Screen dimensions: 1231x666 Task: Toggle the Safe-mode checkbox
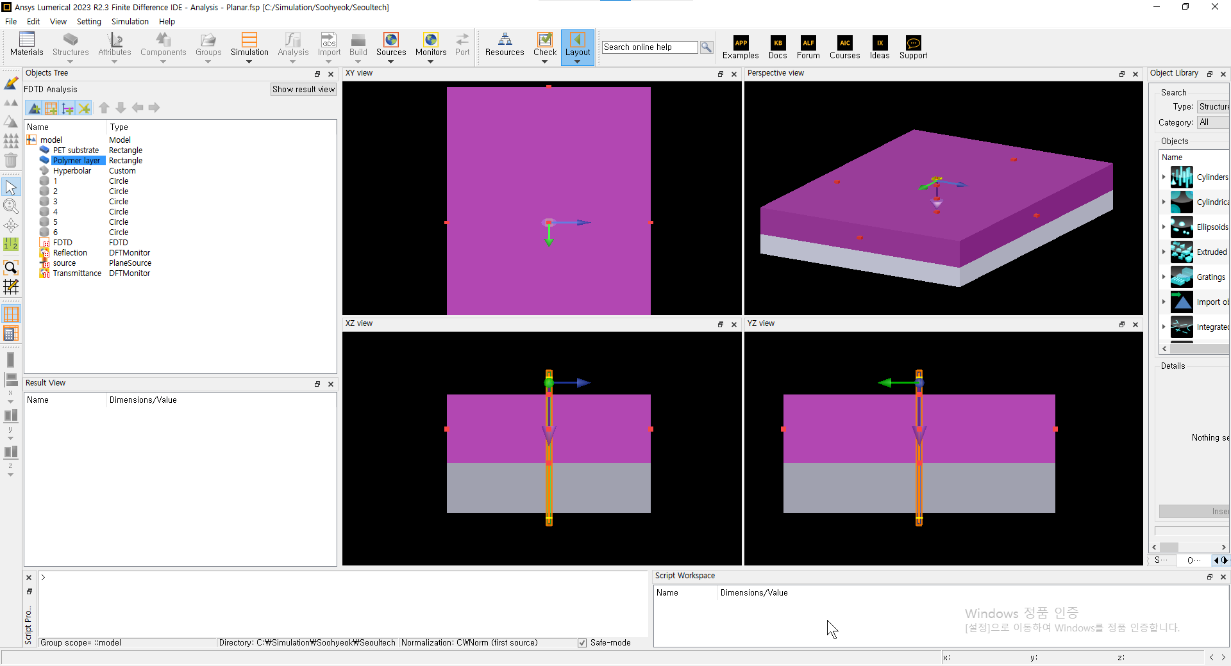[582, 643]
